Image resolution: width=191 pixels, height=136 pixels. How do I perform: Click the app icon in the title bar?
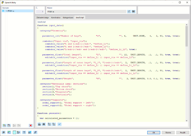pos(3,3)
